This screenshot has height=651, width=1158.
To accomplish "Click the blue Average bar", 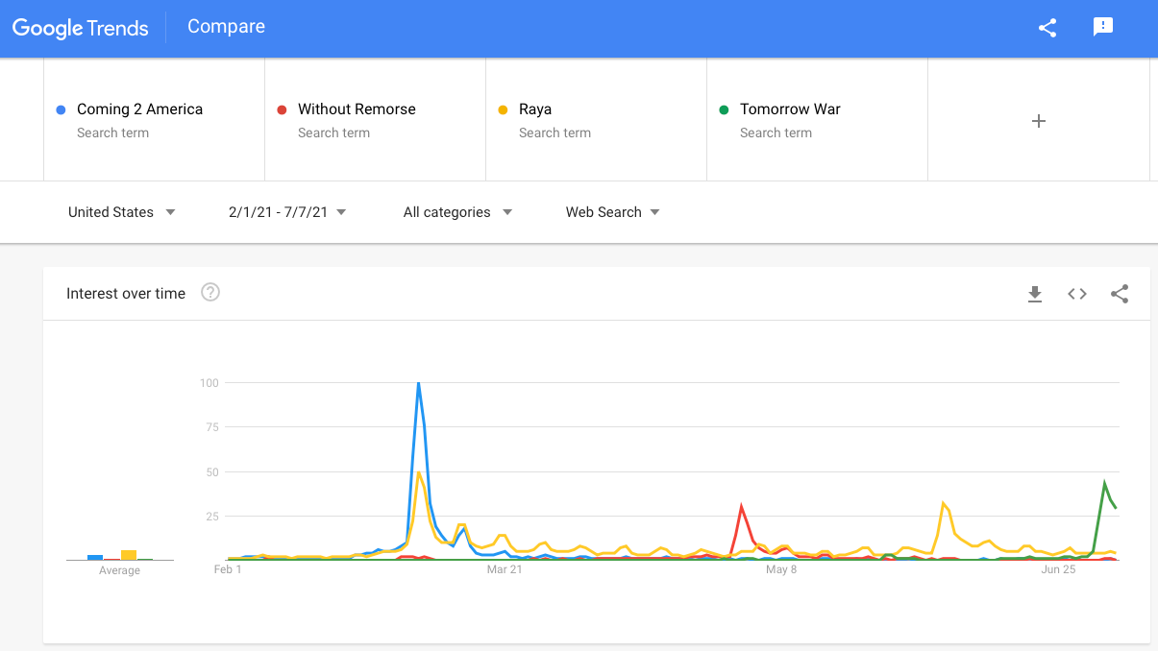I will tap(95, 557).
